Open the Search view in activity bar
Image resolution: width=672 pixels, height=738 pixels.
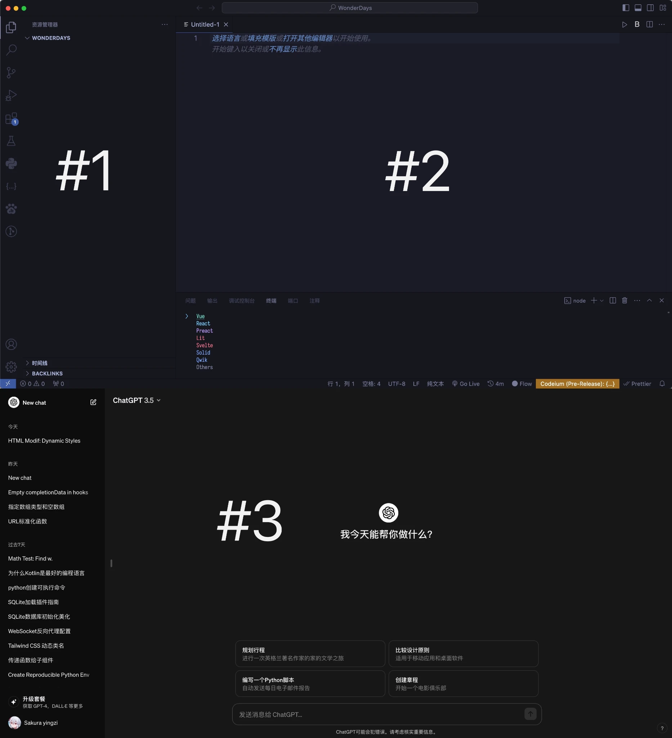point(11,49)
